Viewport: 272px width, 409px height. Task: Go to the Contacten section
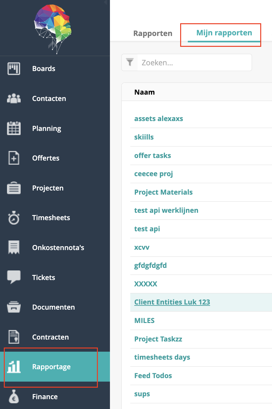tap(49, 98)
